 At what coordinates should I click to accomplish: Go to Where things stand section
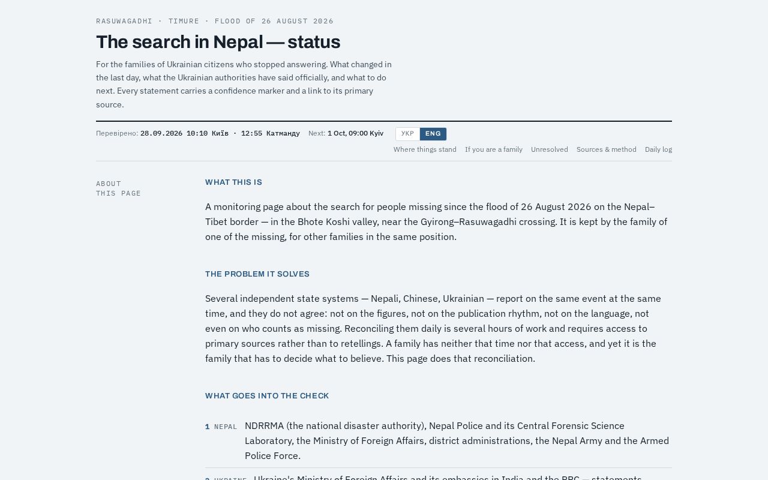tap(425, 149)
